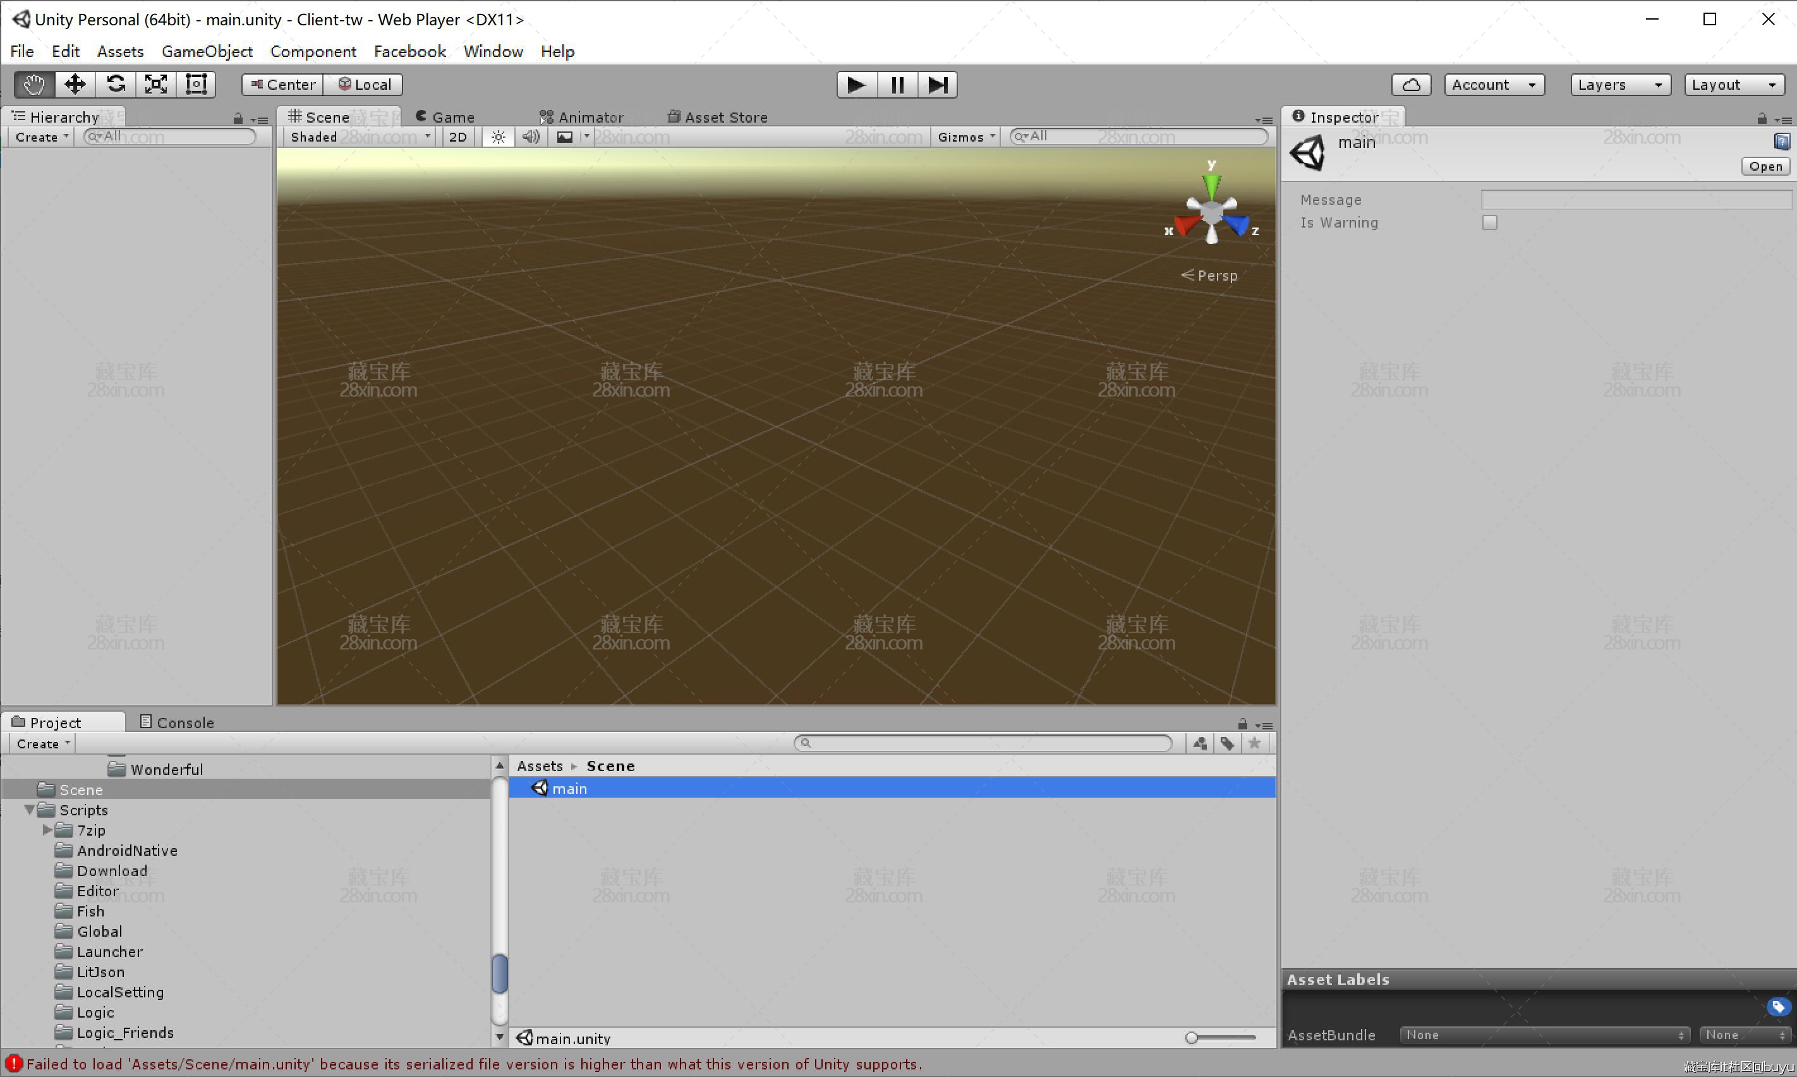The width and height of the screenshot is (1797, 1077).
Task: Click red error icon in status bar
Action: pyautogui.click(x=13, y=1064)
